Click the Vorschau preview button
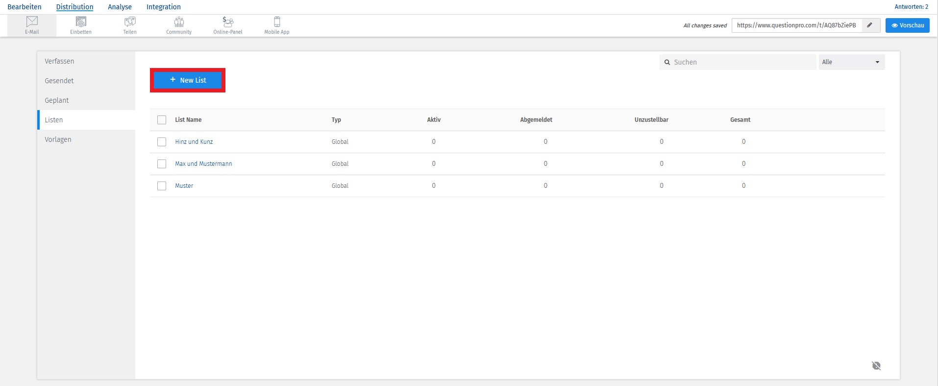938x386 pixels. click(x=908, y=25)
